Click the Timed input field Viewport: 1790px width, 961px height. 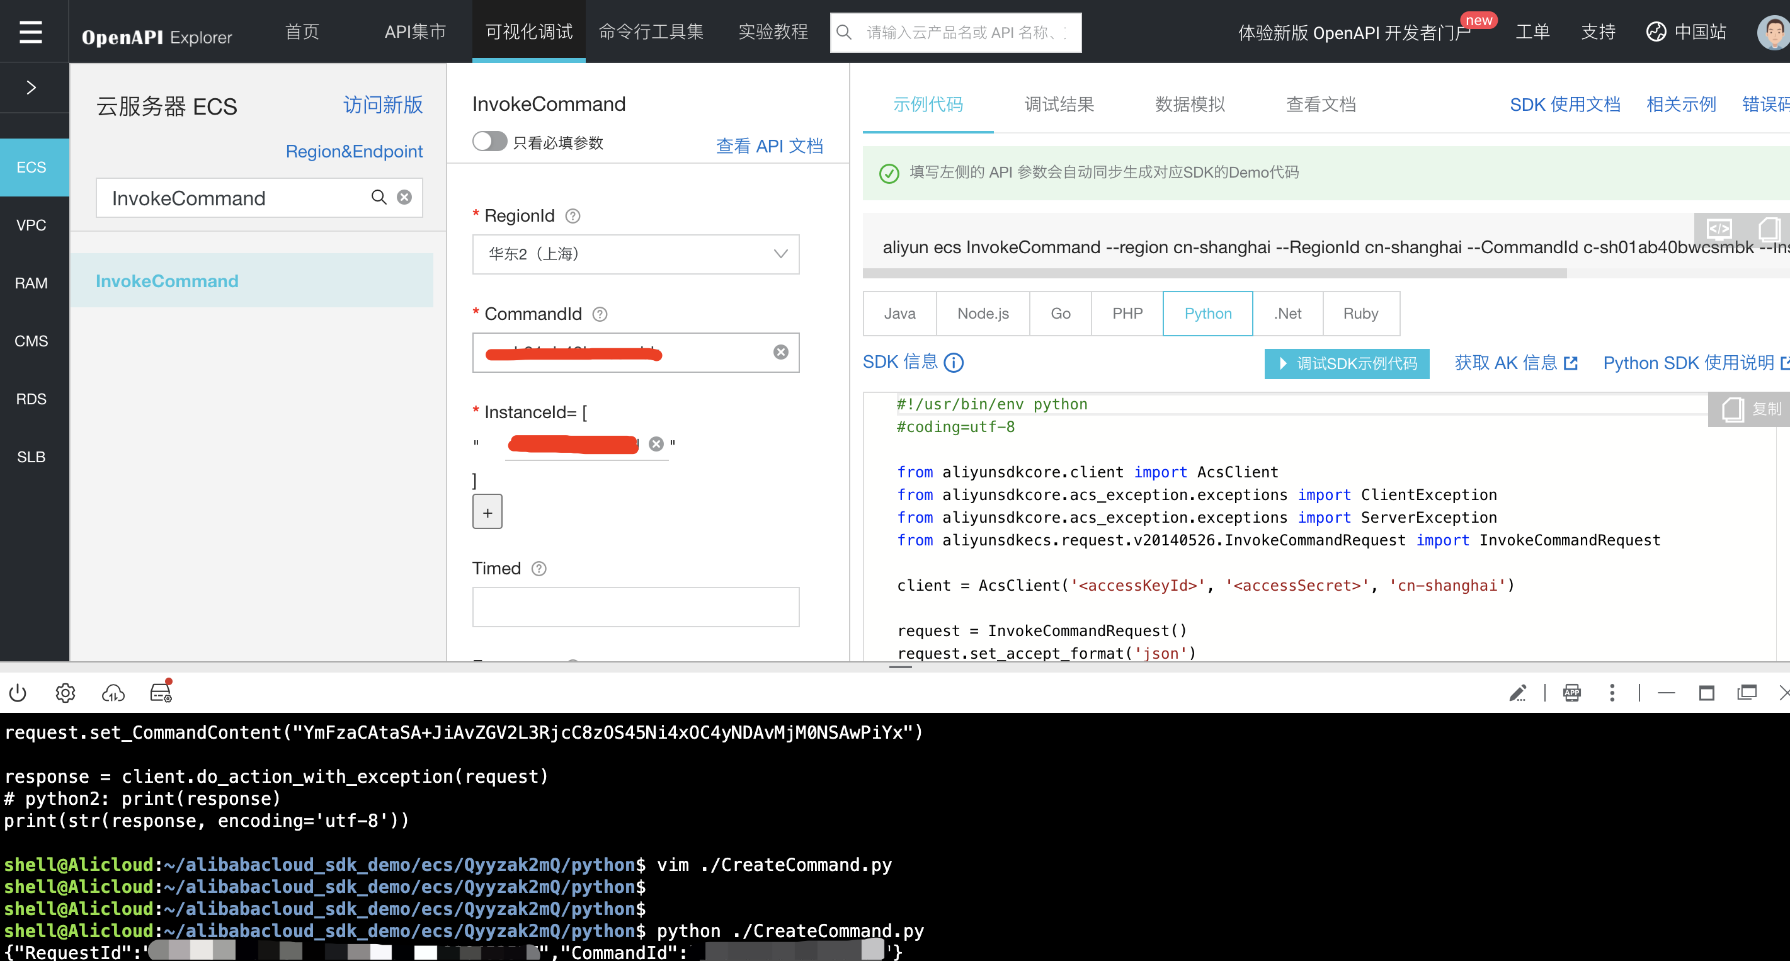click(635, 606)
